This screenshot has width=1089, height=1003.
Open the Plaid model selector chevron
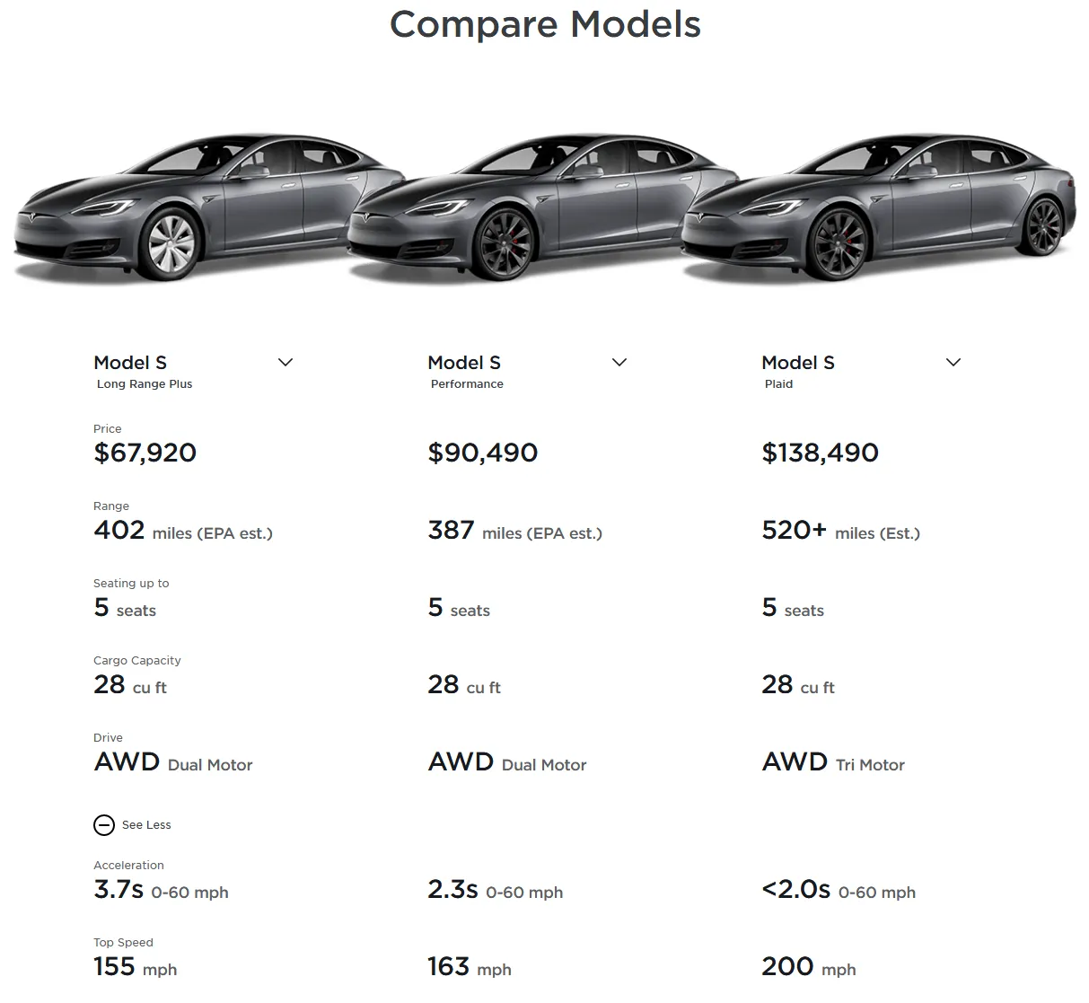(x=953, y=361)
